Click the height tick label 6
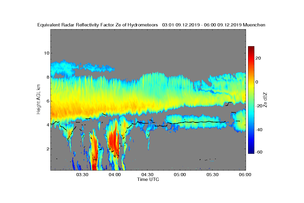Viewport: 304px width, 203px height. pyautogui.click(x=47, y=101)
